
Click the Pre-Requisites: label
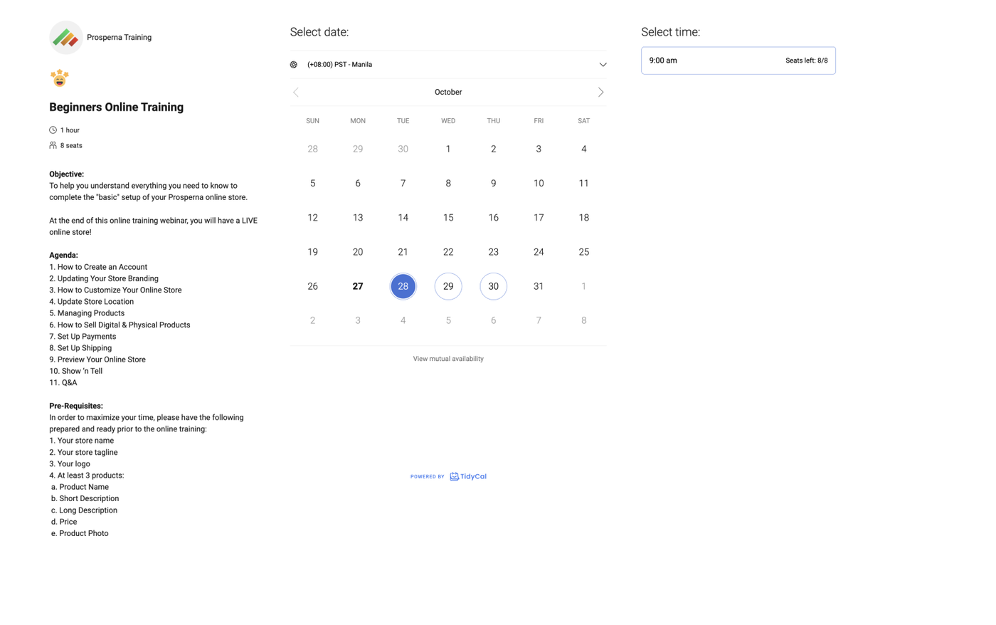click(76, 406)
